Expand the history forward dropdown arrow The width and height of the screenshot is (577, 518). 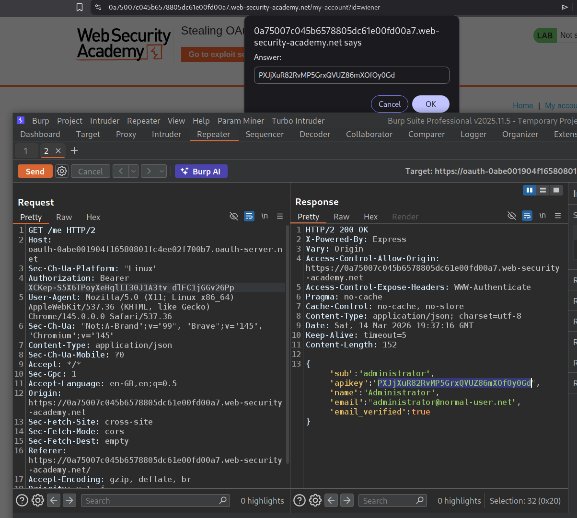pos(162,171)
